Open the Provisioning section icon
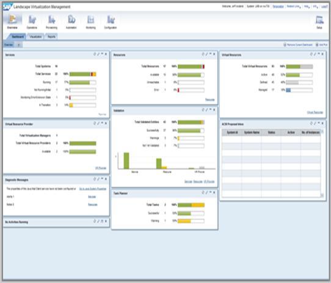The width and height of the screenshot is (331, 283). [x=51, y=20]
